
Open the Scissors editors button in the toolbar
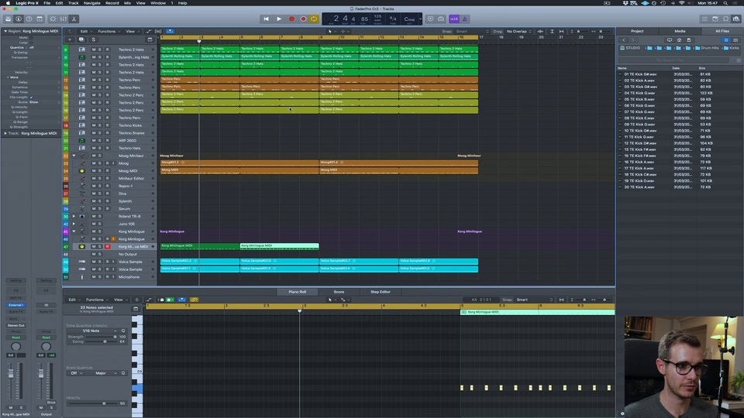73,19
